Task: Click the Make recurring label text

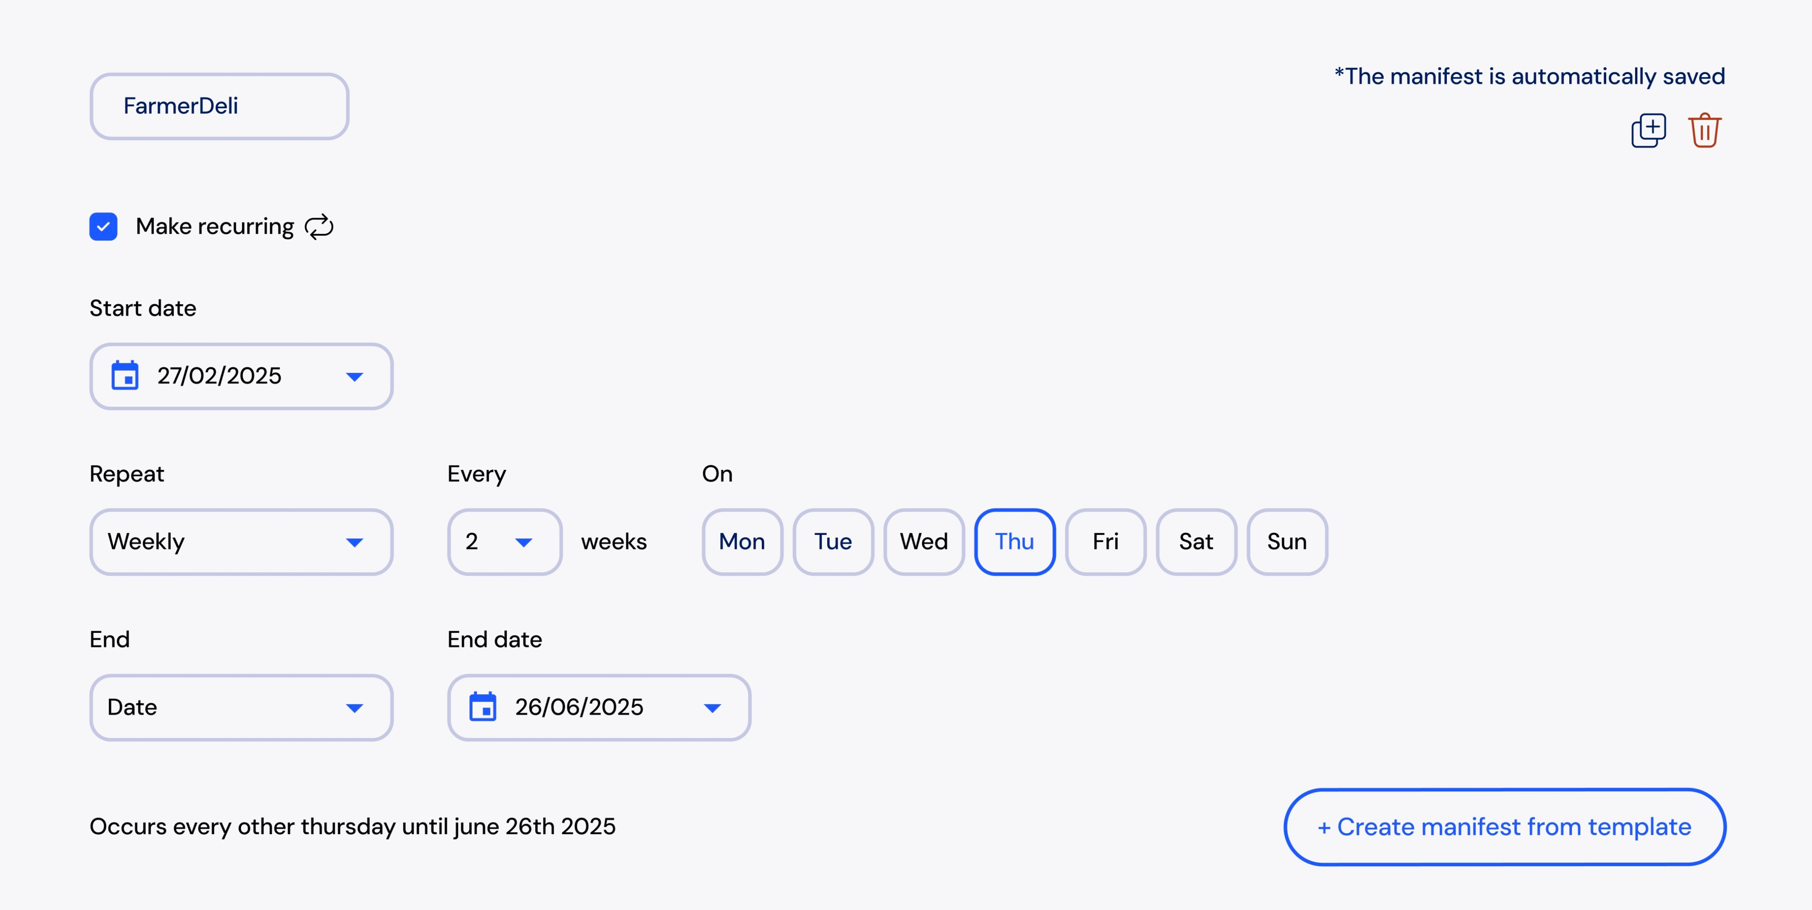Action: [x=214, y=227]
